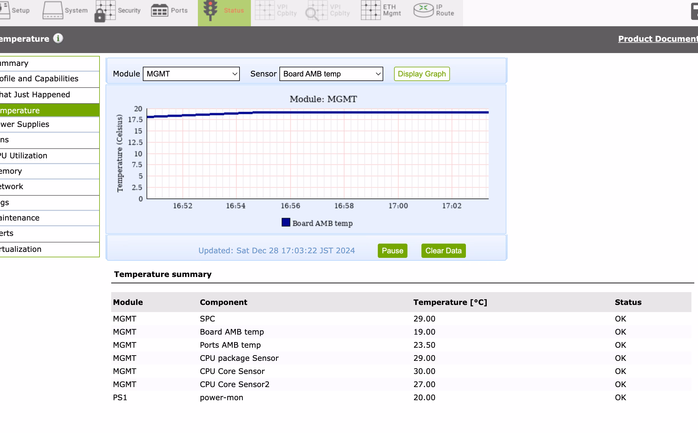Open Alerts in the sidebar
This screenshot has height=433, width=698.
[50, 233]
